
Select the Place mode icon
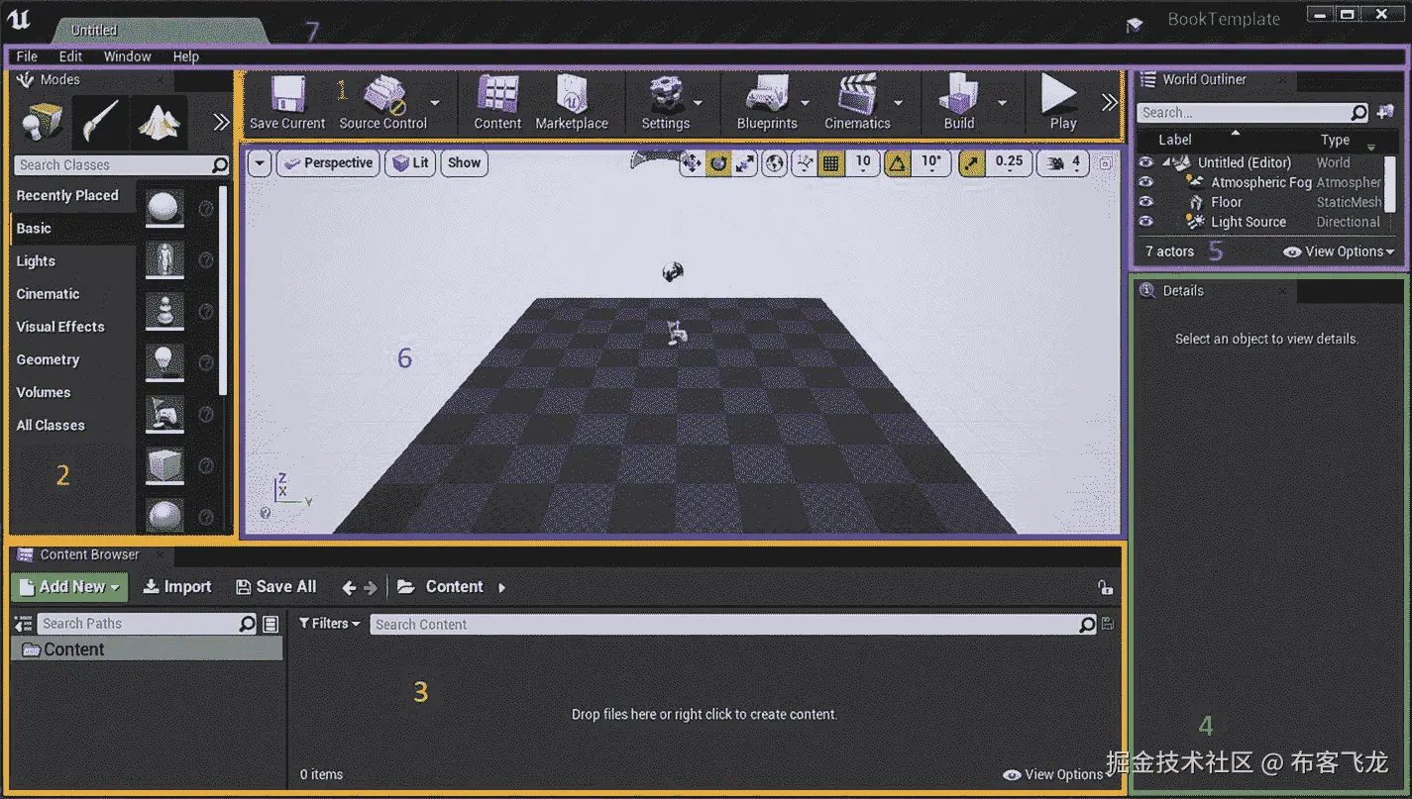[x=43, y=122]
